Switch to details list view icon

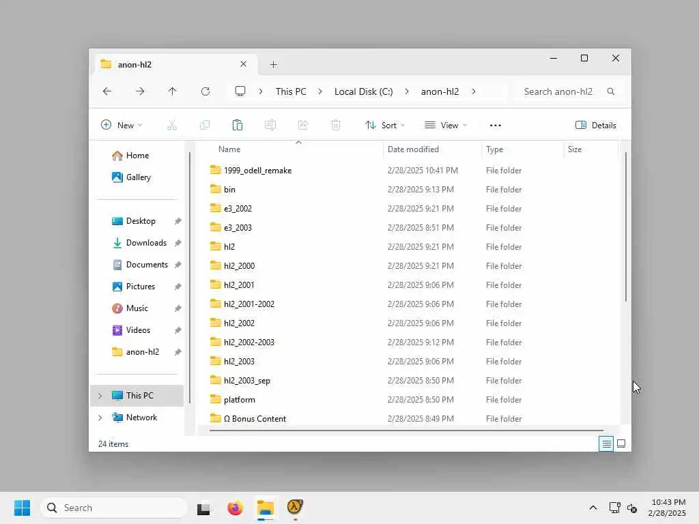(x=606, y=443)
